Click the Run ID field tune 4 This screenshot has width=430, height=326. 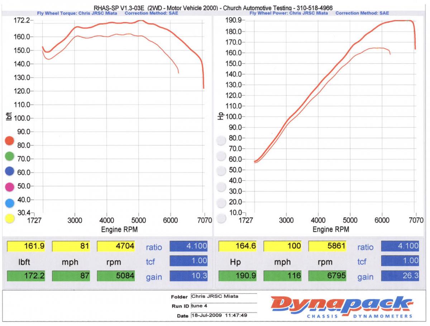pos(224,306)
